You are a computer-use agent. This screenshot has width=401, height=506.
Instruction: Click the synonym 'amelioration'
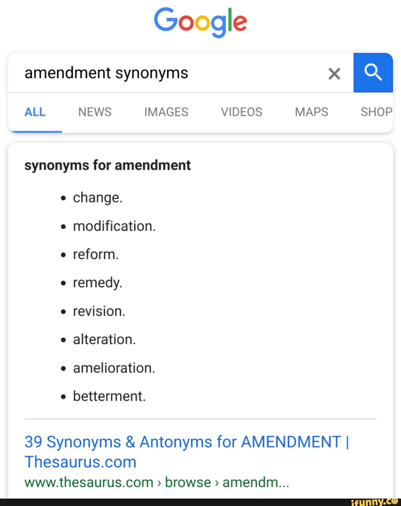(x=114, y=368)
